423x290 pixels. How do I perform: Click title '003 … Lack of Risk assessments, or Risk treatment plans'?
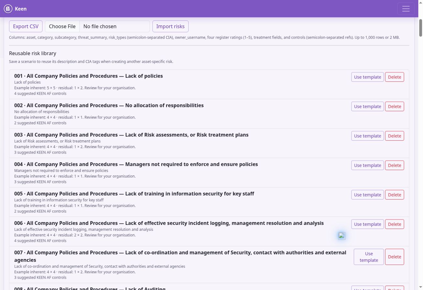click(x=131, y=135)
